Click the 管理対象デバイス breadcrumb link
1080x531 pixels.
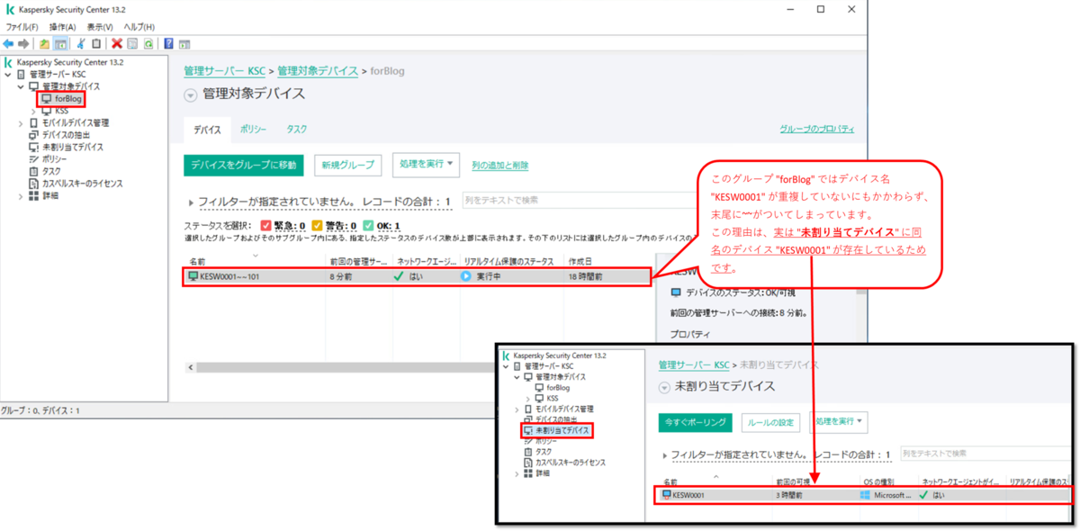[x=318, y=70]
